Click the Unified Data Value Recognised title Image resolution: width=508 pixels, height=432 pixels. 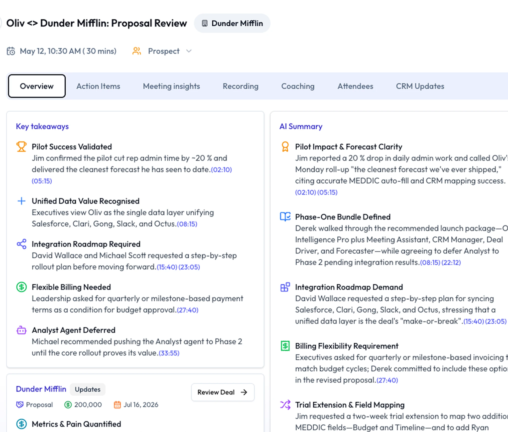(86, 201)
